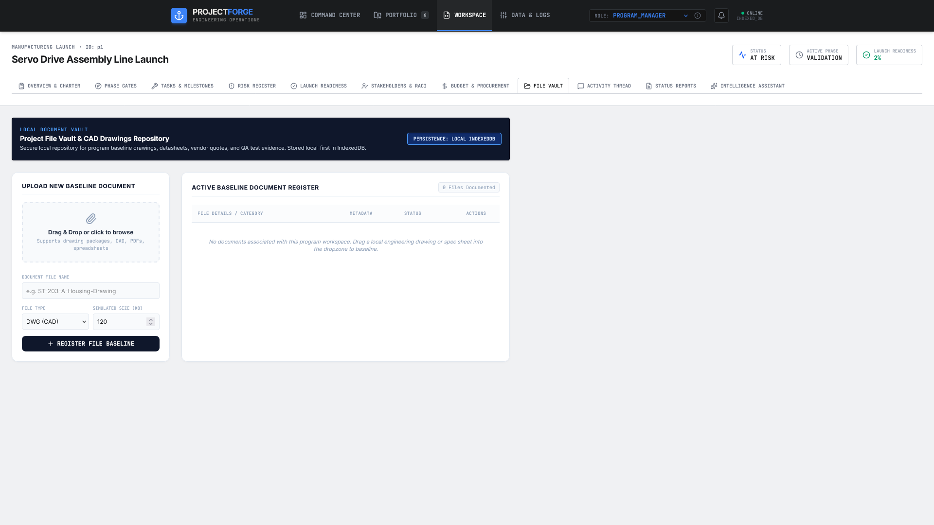Select the Launch Readiness tab
The height and width of the screenshot is (525, 934).
point(319,86)
